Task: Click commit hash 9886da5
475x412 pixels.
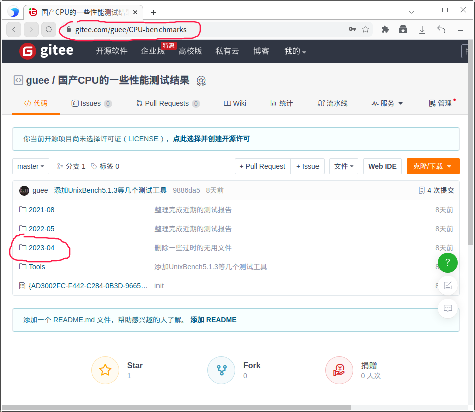Action: tap(186, 190)
